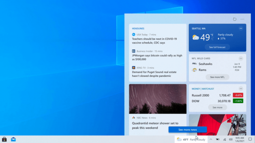Image resolution: width=255 pixels, height=143 pixels.
Task: Click the Seahawks team logo
Action: click(194, 63)
